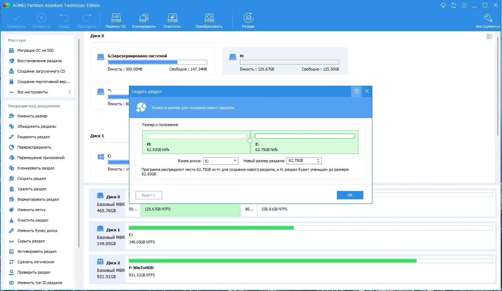Select Диск 1 Базовый MBR header
The image size is (502, 291).
[108, 237]
